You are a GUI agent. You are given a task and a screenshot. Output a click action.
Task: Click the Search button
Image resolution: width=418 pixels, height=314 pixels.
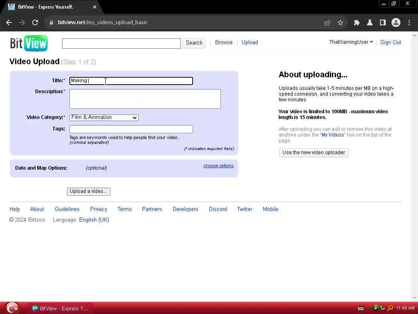[194, 43]
